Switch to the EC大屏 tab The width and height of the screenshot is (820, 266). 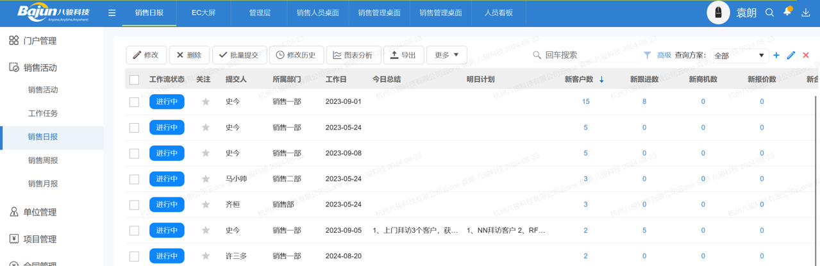[x=204, y=13]
